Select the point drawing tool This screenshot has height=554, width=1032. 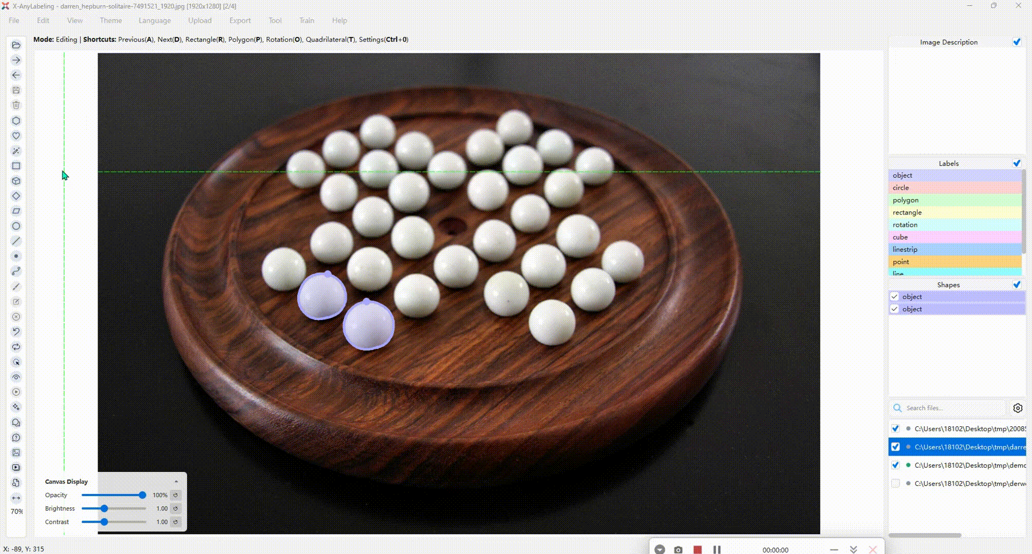coord(16,256)
